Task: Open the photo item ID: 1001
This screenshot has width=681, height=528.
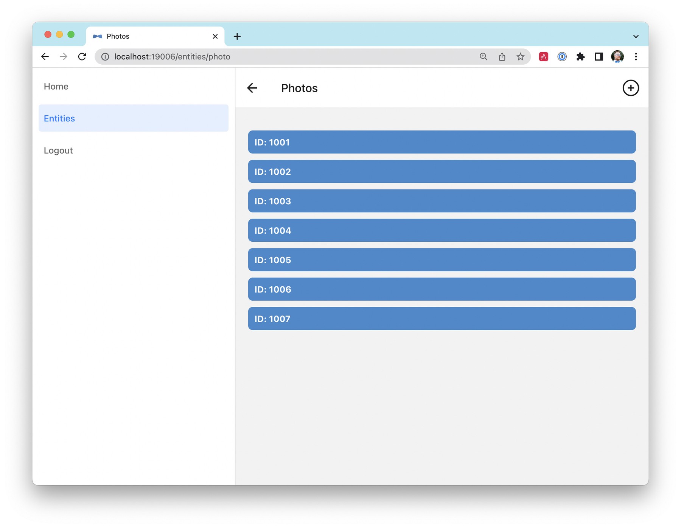Action: tap(442, 142)
